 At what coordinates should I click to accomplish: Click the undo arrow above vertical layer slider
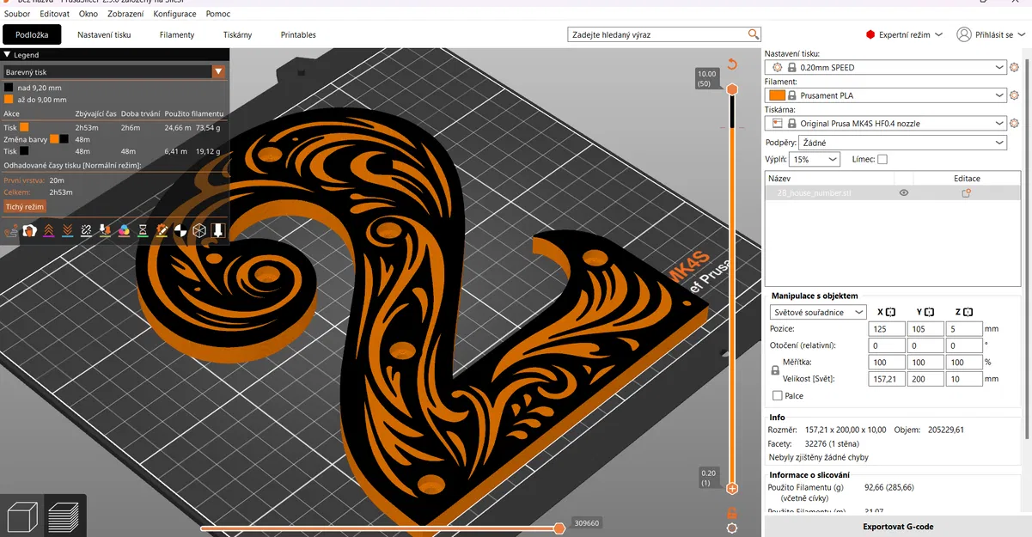tap(732, 64)
